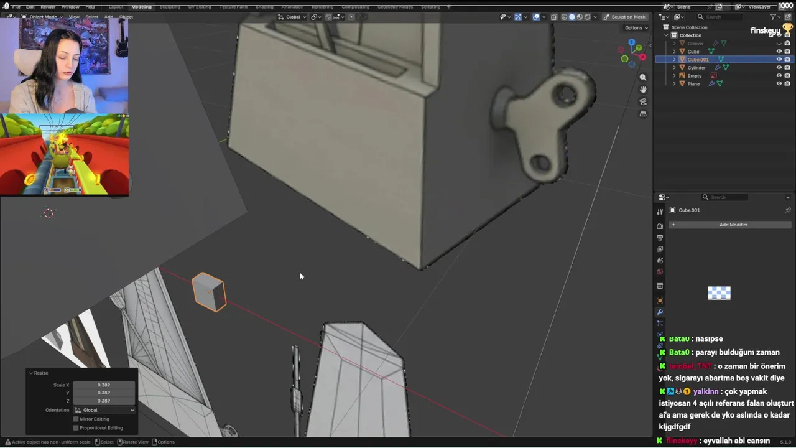Hide Cube.001 in viewport via eye icon
The height and width of the screenshot is (448, 796).
tap(779, 60)
